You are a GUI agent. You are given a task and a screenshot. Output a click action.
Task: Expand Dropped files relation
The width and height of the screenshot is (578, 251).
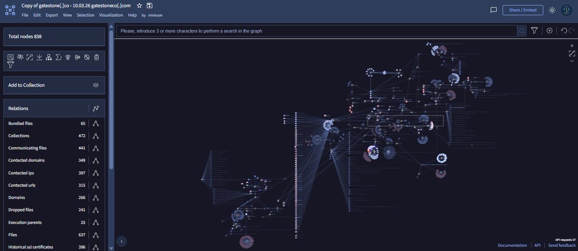coord(96,210)
